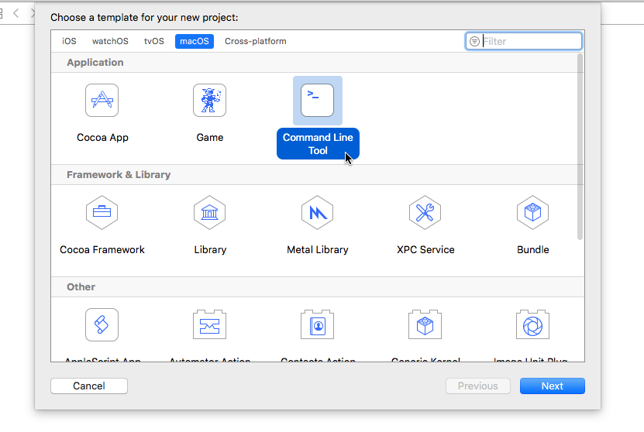Choose the Metal Library icon
The width and height of the screenshot is (644, 432).
(317, 212)
